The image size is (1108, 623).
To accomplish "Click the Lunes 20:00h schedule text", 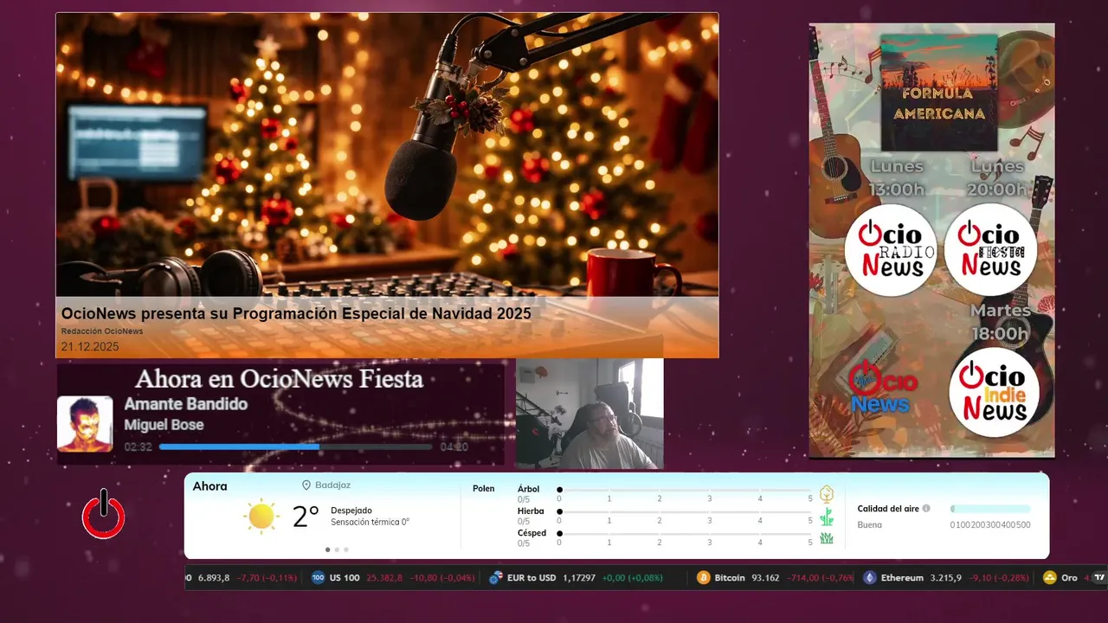I will point(998,177).
